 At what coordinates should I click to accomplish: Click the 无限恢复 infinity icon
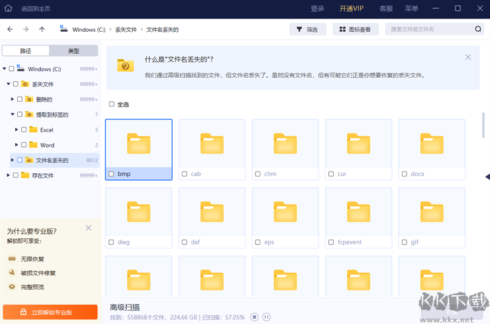(x=12, y=258)
